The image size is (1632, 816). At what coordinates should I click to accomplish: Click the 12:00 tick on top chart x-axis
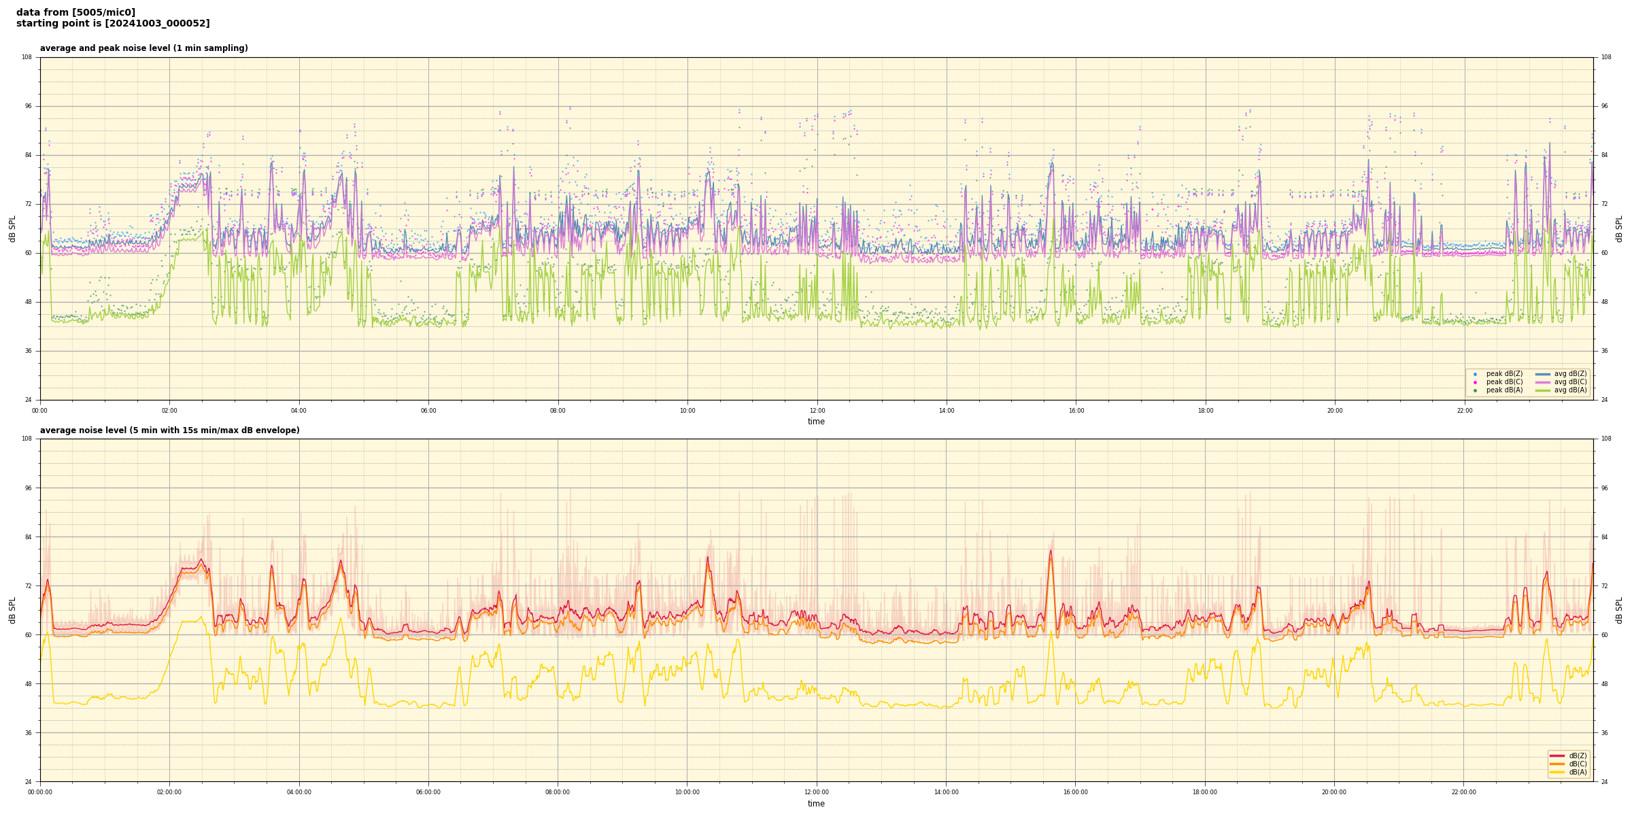tap(817, 411)
